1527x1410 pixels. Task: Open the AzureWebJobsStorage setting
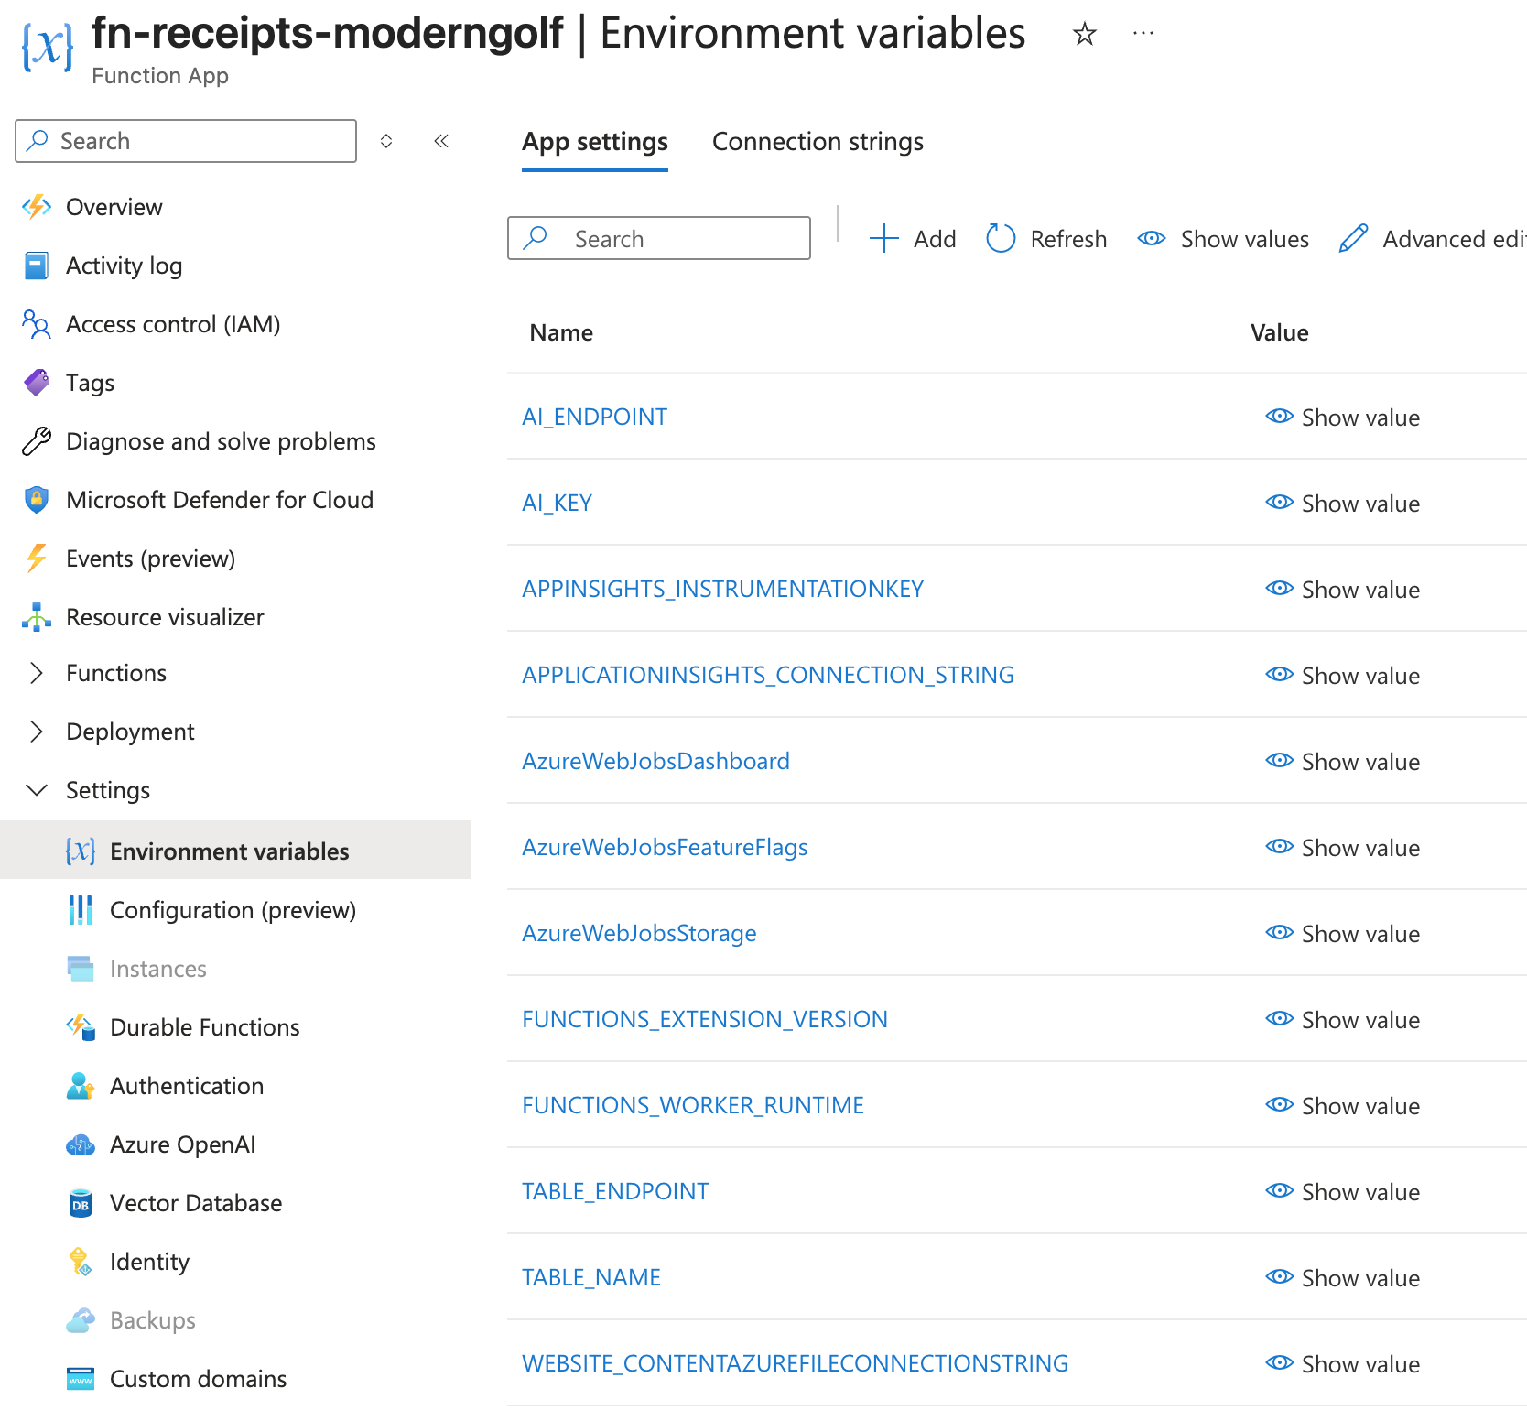(x=639, y=933)
